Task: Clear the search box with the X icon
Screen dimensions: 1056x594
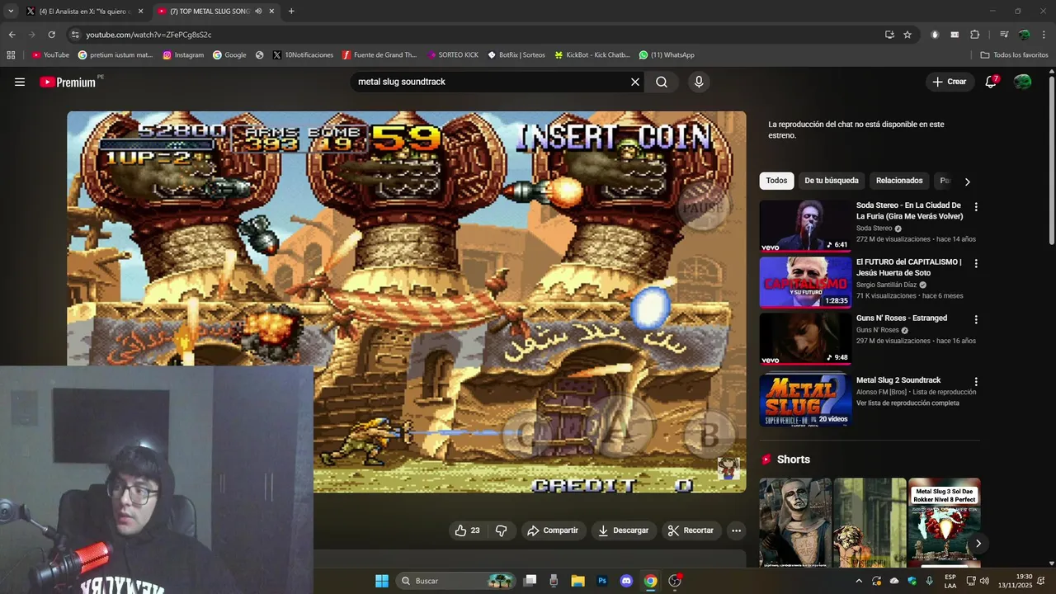Action: (x=635, y=82)
